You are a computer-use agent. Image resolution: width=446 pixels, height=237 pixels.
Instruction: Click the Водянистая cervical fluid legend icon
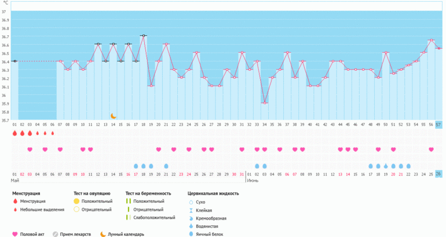click(x=192, y=226)
